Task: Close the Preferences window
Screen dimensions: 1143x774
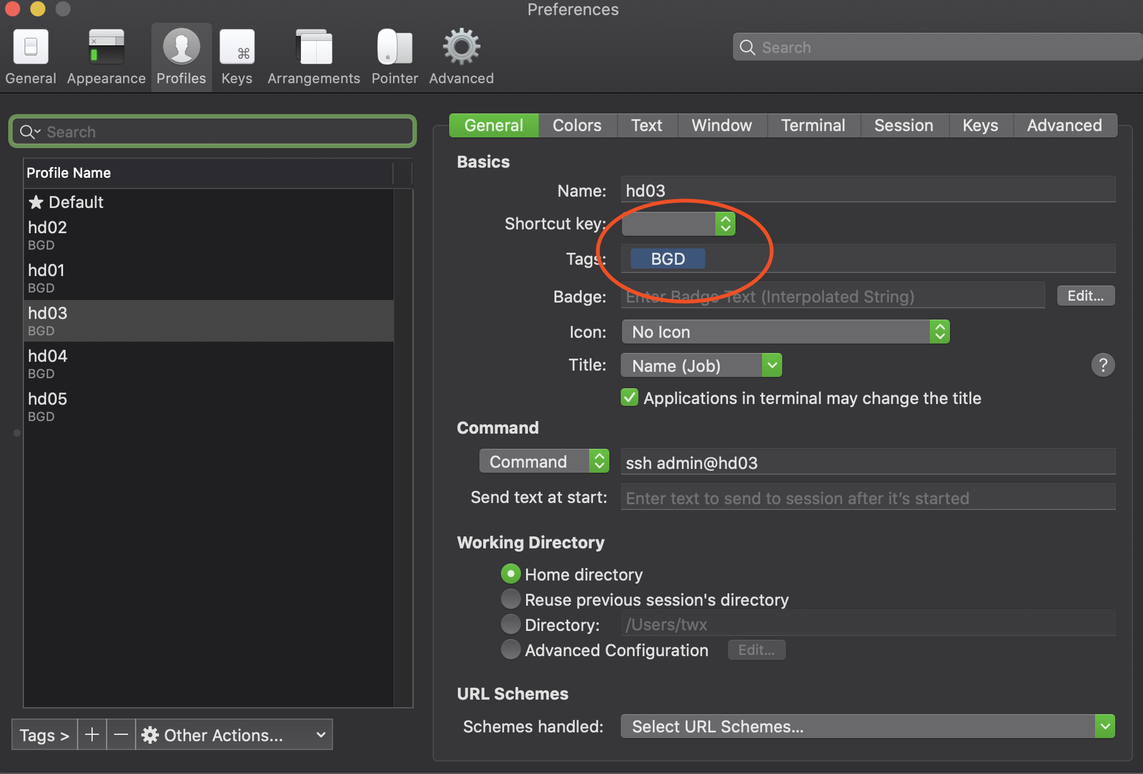Action: 12,8
